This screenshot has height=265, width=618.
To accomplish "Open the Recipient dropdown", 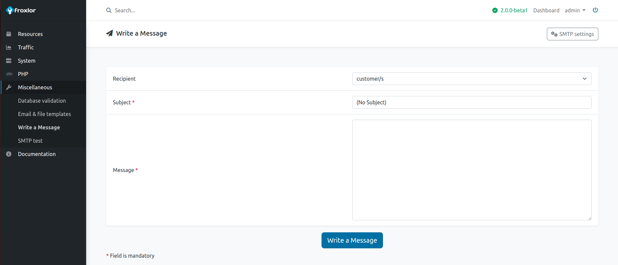I will coord(471,79).
